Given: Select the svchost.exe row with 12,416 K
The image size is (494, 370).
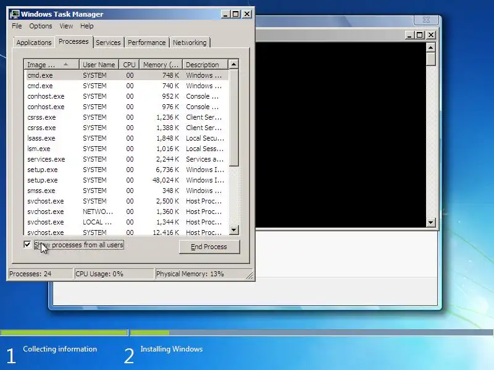Looking at the screenshot, I should coord(126,232).
